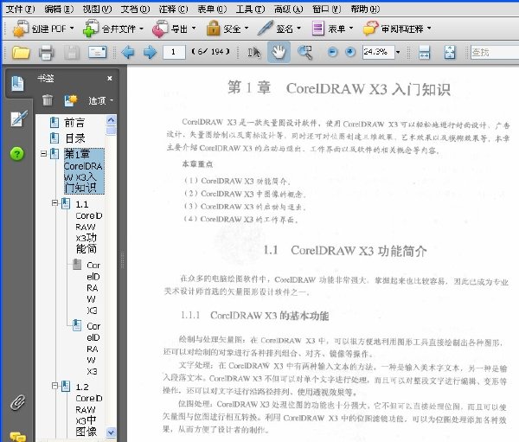The image size is (519, 442).
Task: Click the email envelope icon
Action: coord(97,52)
